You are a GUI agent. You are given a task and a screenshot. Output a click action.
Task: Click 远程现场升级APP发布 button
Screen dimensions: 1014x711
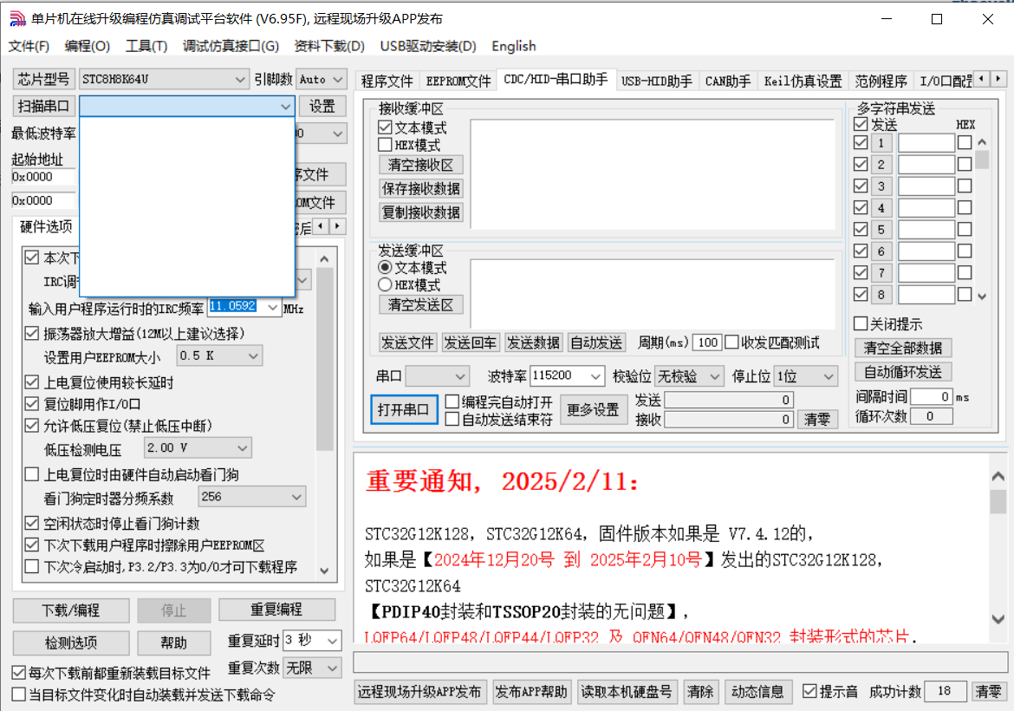(x=419, y=692)
